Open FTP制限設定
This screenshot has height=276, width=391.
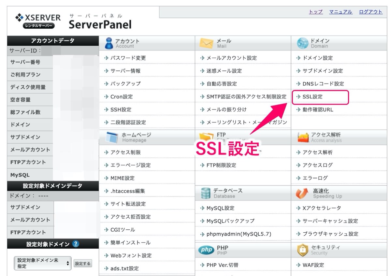click(x=221, y=165)
